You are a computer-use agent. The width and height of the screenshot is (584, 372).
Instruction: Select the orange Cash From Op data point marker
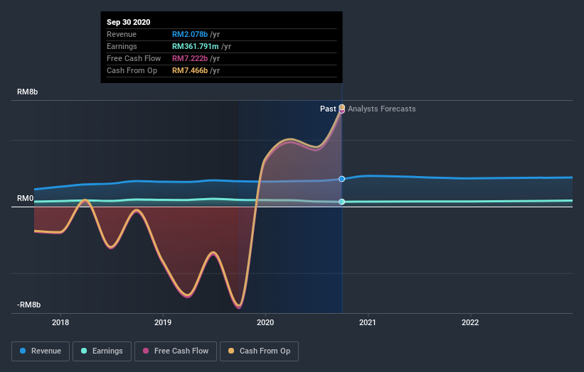341,107
